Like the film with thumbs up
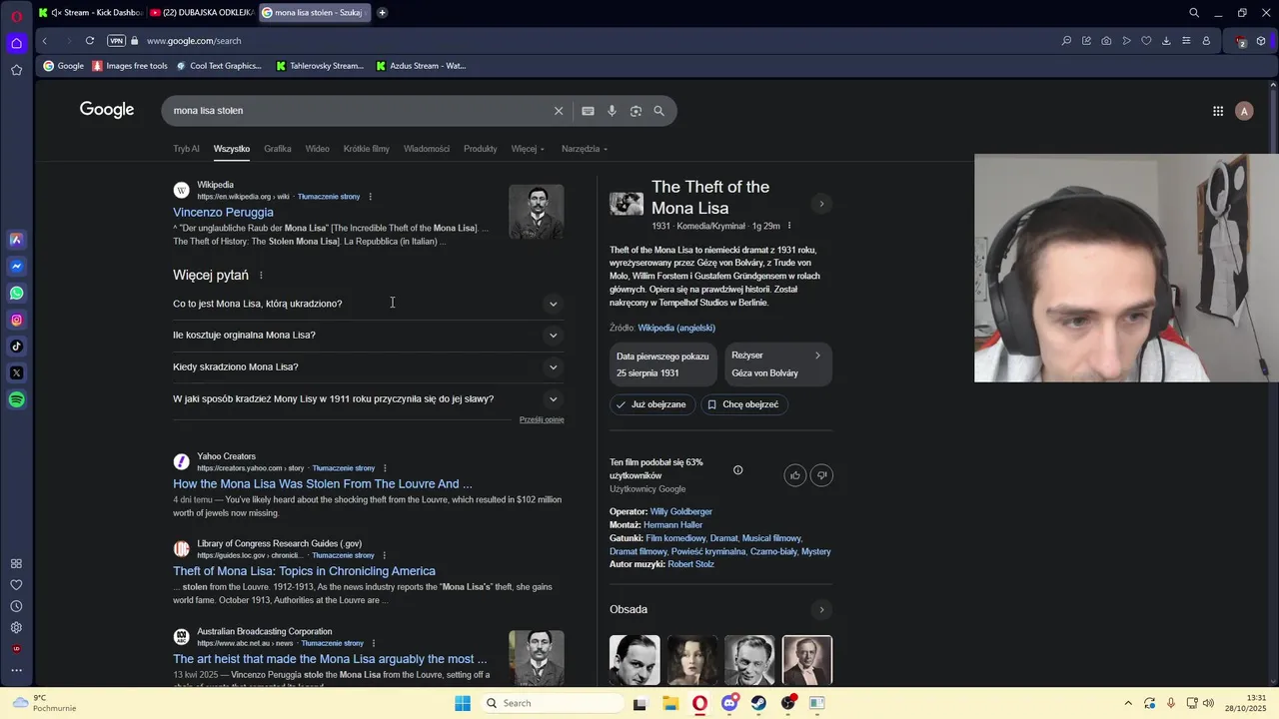 [795, 475]
